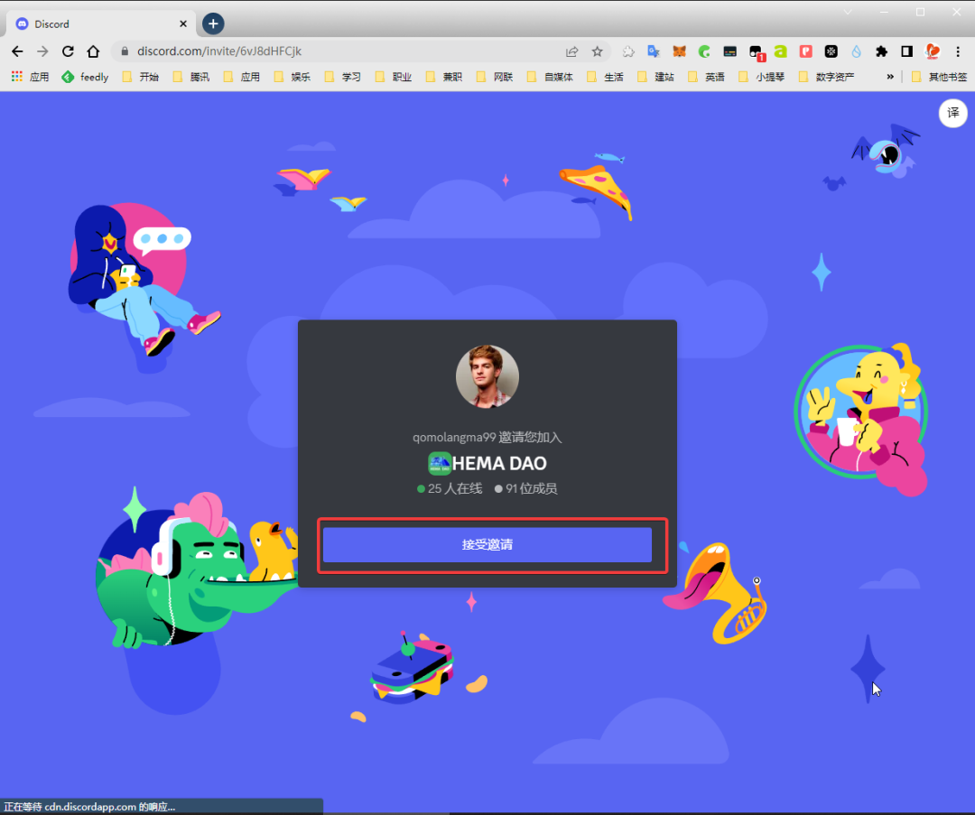975x815 pixels.
Task: Open the 网联 bookmark folder
Action: [495, 77]
